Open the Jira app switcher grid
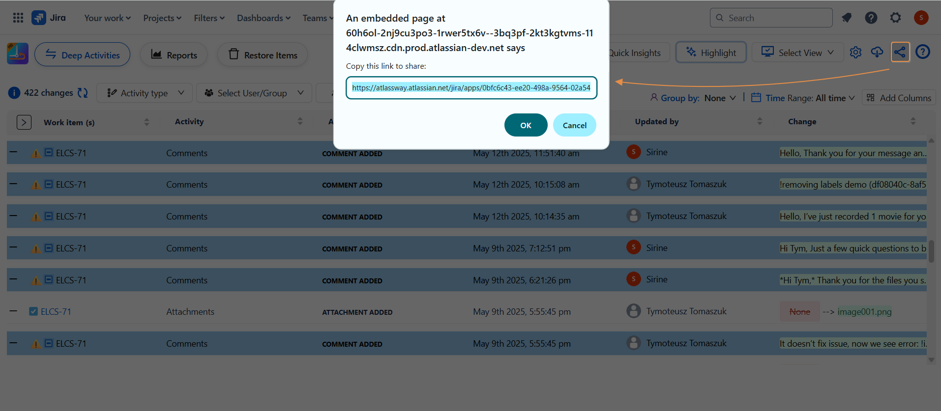This screenshot has height=411, width=941. tap(18, 18)
